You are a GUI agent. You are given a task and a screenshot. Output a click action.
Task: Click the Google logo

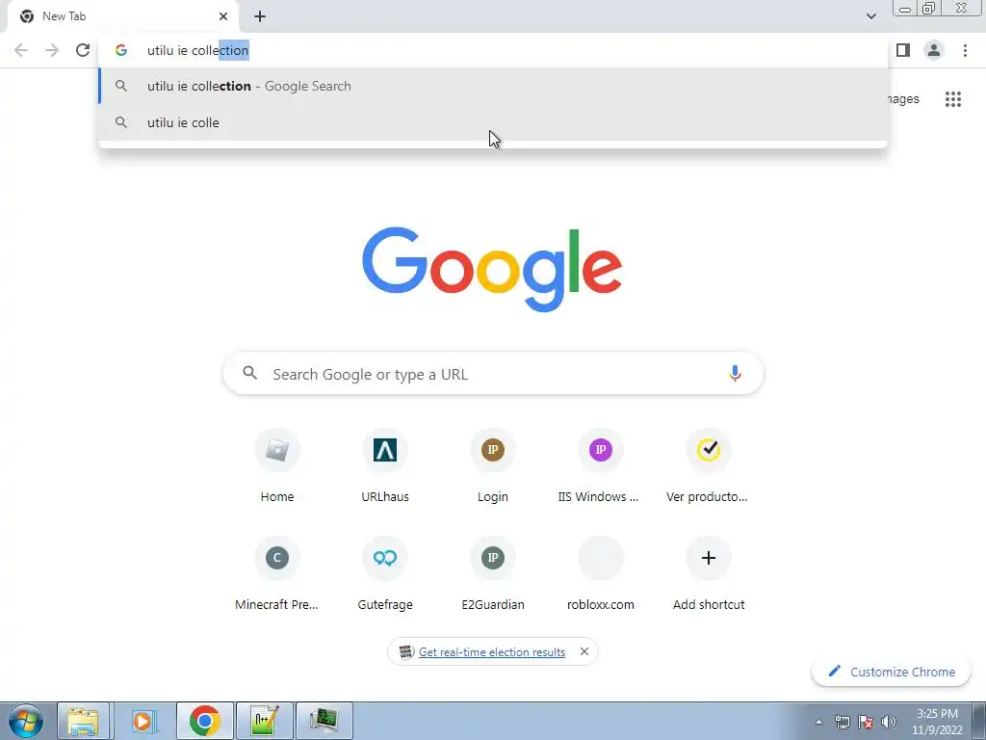click(492, 270)
